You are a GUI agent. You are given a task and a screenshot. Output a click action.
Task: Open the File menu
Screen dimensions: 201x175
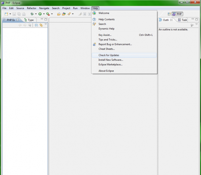point(4,8)
